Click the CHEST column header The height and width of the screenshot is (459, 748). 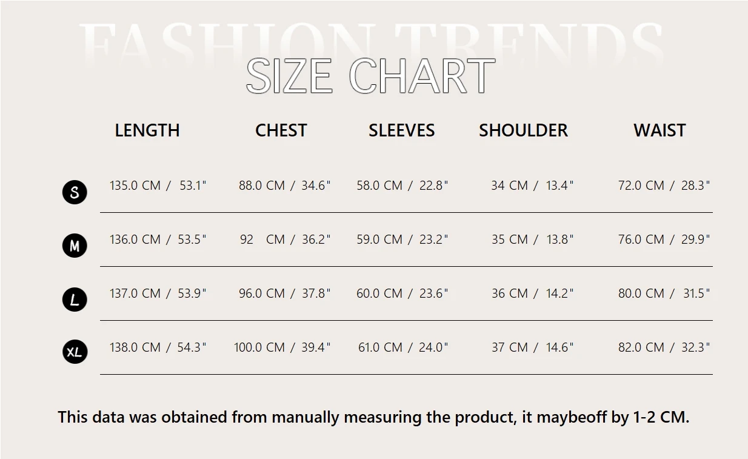[281, 130]
